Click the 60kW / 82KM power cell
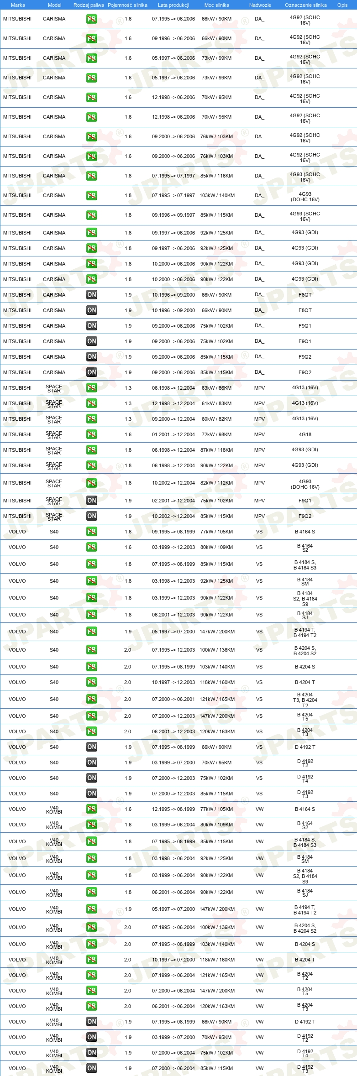Image resolution: width=357 pixels, height=1076 pixels. (x=216, y=419)
